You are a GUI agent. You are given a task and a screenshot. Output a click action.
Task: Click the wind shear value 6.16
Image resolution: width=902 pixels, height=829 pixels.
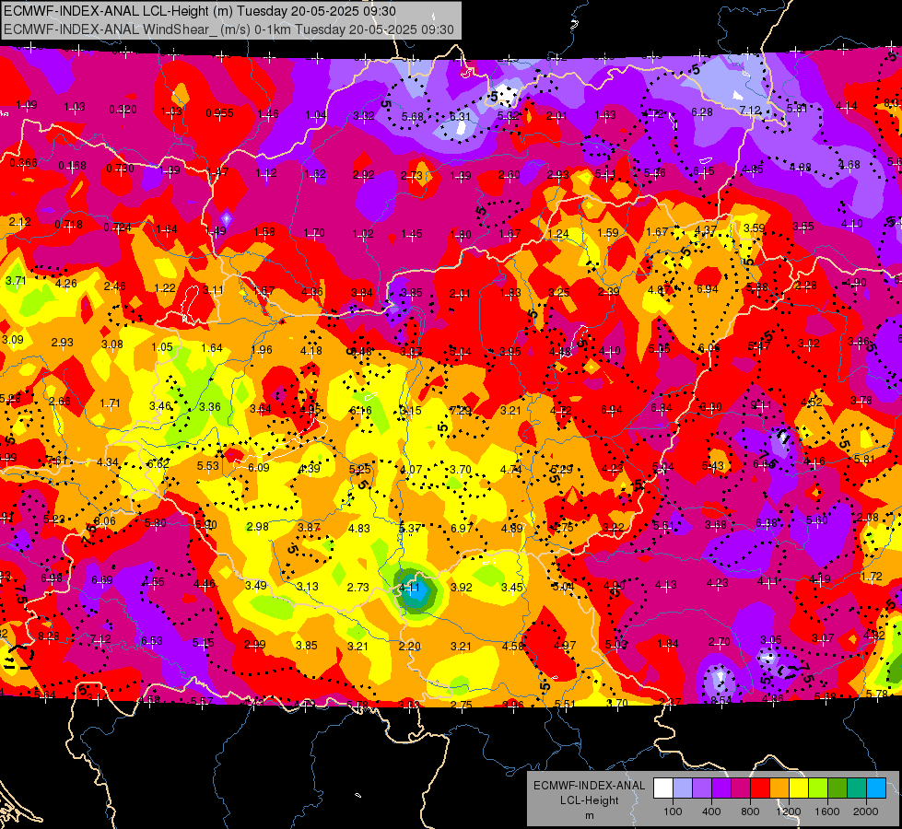360,411
